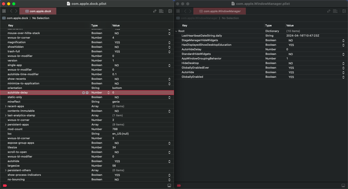Click red tag indicator in WindowManager.plist bottom bar
This screenshot has height=189, width=348.
coord(179,186)
